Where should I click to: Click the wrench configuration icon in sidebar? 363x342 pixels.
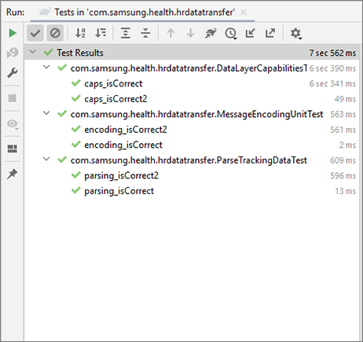click(x=13, y=72)
